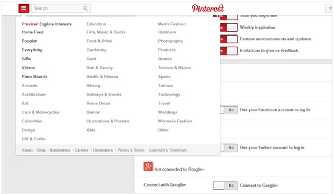Click the Pinterest logo
This screenshot has height=194, width=334.
[207, 8]
